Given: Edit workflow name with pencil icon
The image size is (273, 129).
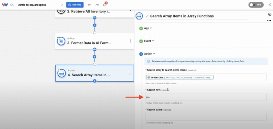Looking at the screenshot, I should point(62,5).
